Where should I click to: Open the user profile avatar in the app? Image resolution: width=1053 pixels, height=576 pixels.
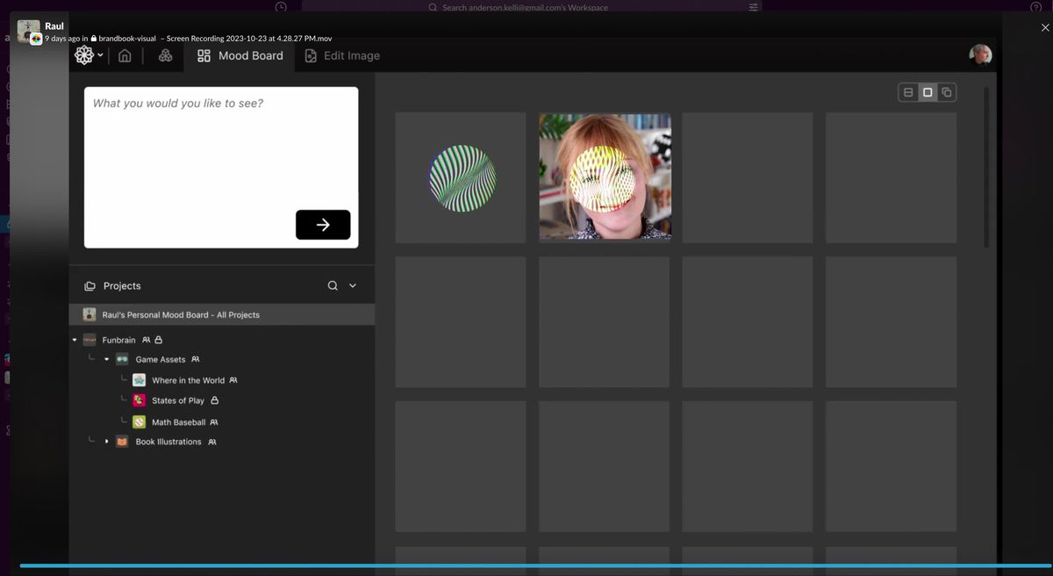tap(980, 55)
